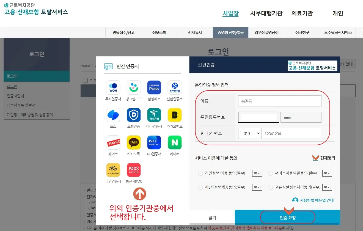The image size is (363, 231).
Task: Click the Home breadcrumb link
Action: (x=85, y=65)
